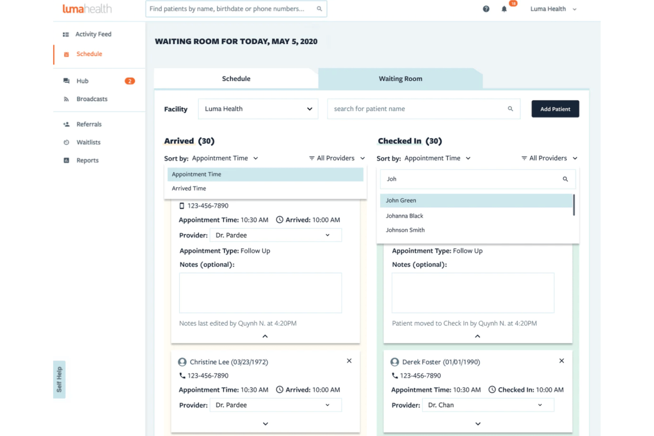This screenshot has height=436, width=654.
Task: Expand Derek Foster's card details
Action: tap(478, 424)
